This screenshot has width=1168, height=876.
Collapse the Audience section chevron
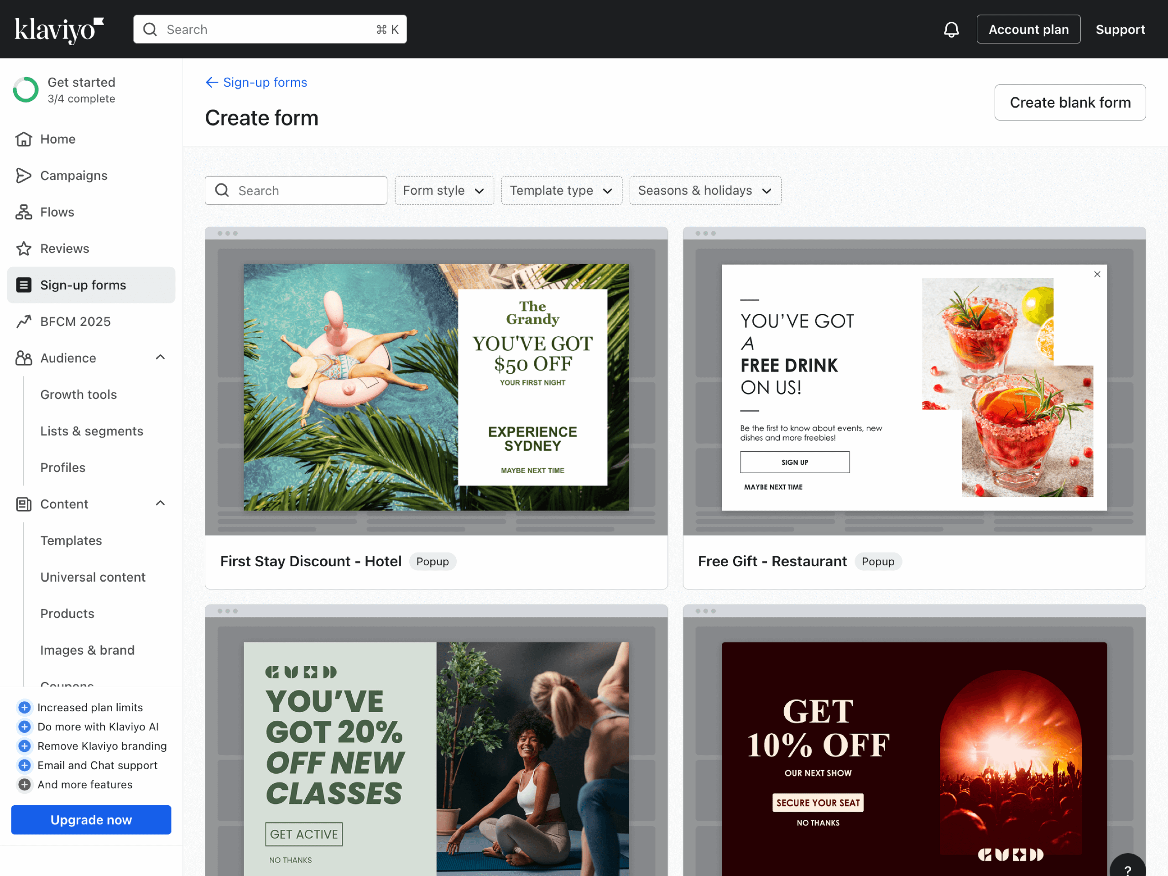click(161, 358)
